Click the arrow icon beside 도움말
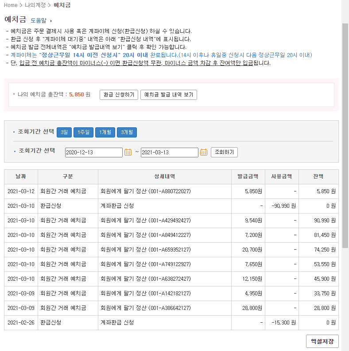 51,21
